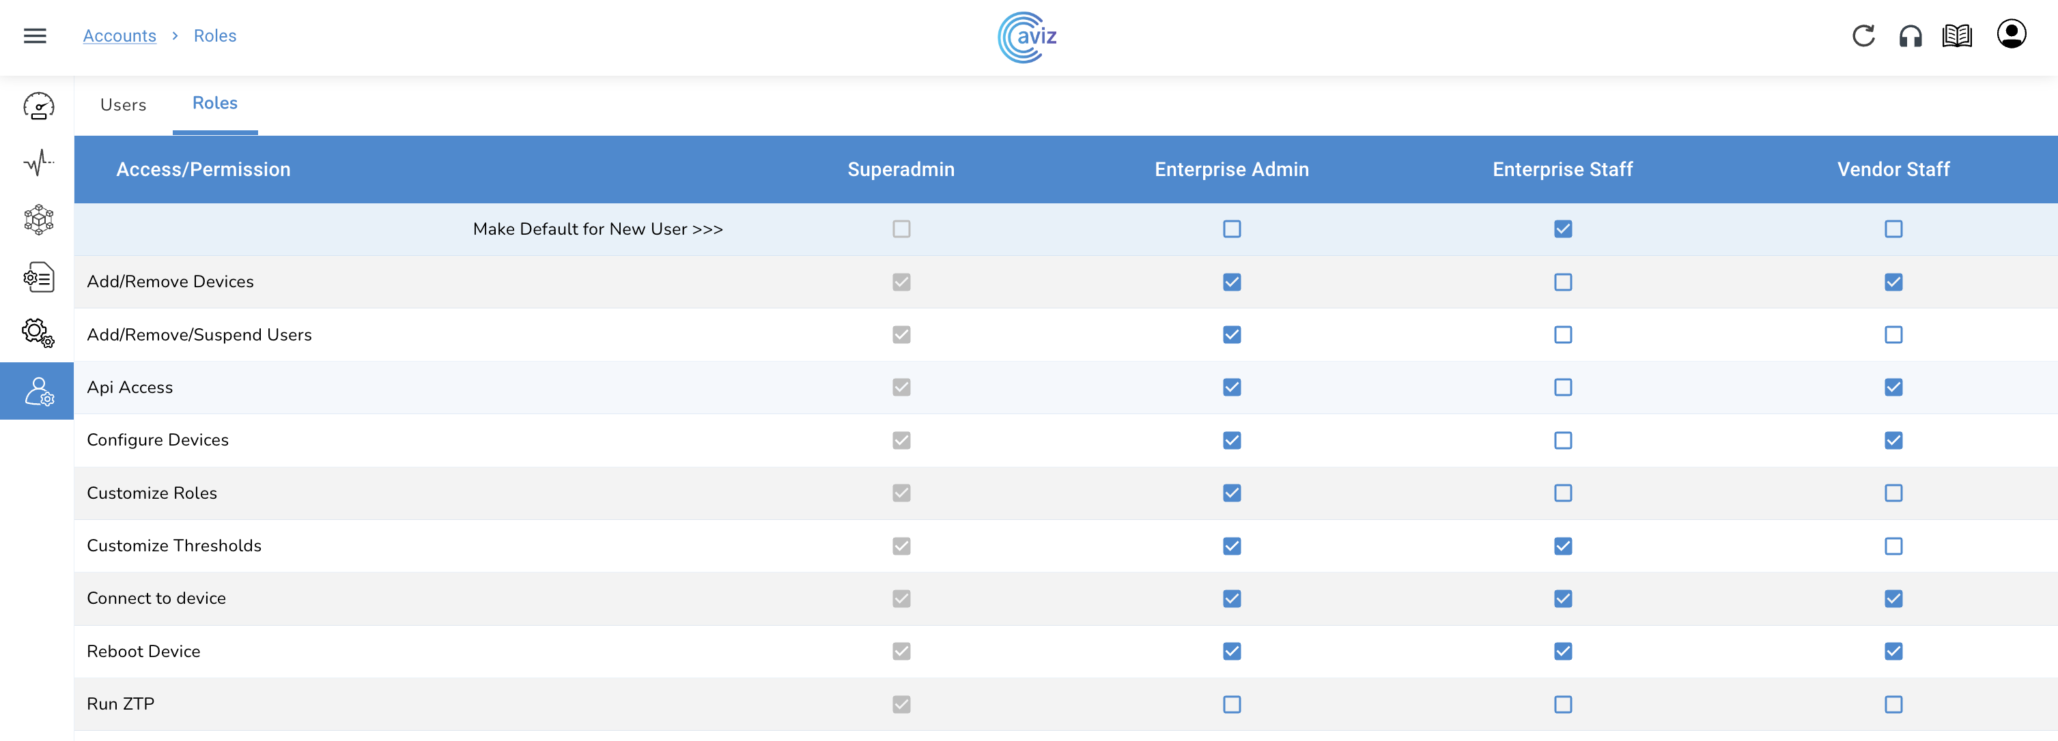Make Enterprise Admin default for new users
This screenshot has width=2058, height=741.
click(1232, 229)
